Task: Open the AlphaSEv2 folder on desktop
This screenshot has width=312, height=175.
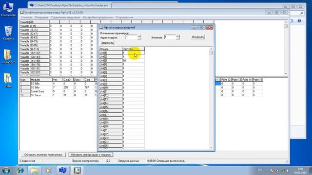Action: [8, 56]
